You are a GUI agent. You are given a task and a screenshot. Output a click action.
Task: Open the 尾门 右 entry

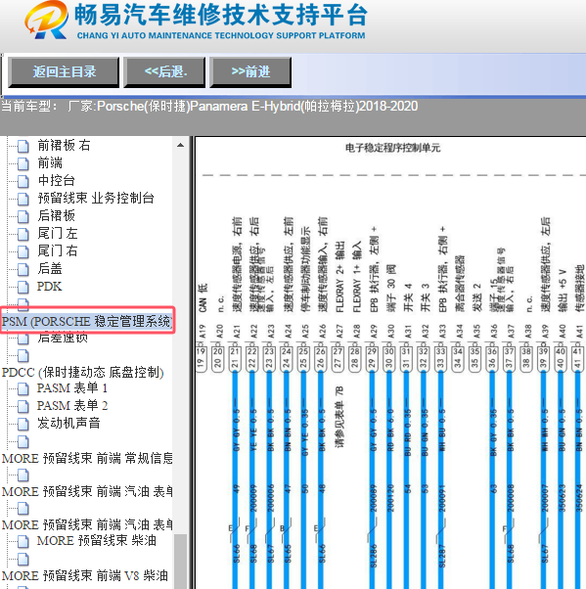[58, 250]
